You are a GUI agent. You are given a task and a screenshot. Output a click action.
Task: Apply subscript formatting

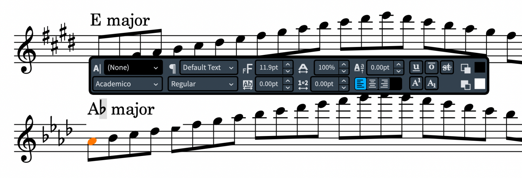(x=431, y=83)
